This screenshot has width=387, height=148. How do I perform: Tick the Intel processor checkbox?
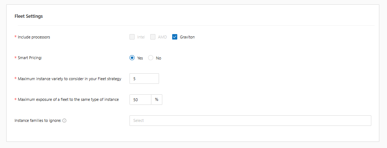point(132,37)
